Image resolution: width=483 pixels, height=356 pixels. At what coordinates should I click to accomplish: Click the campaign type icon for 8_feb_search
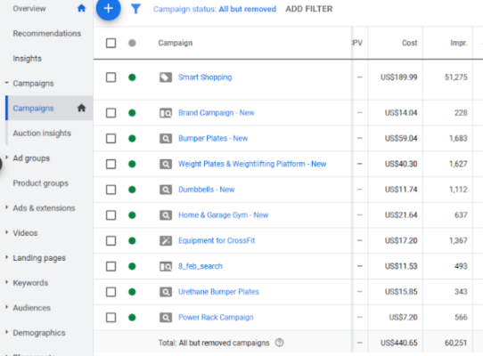[166, 266]
